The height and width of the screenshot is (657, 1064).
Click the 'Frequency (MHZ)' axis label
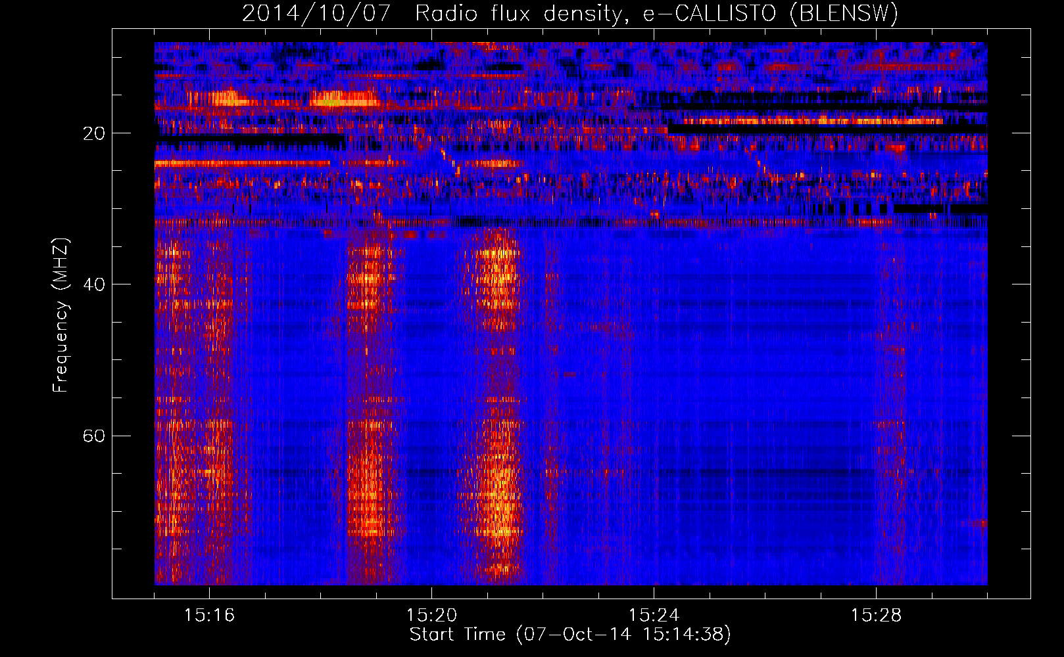tap(60, 315)
